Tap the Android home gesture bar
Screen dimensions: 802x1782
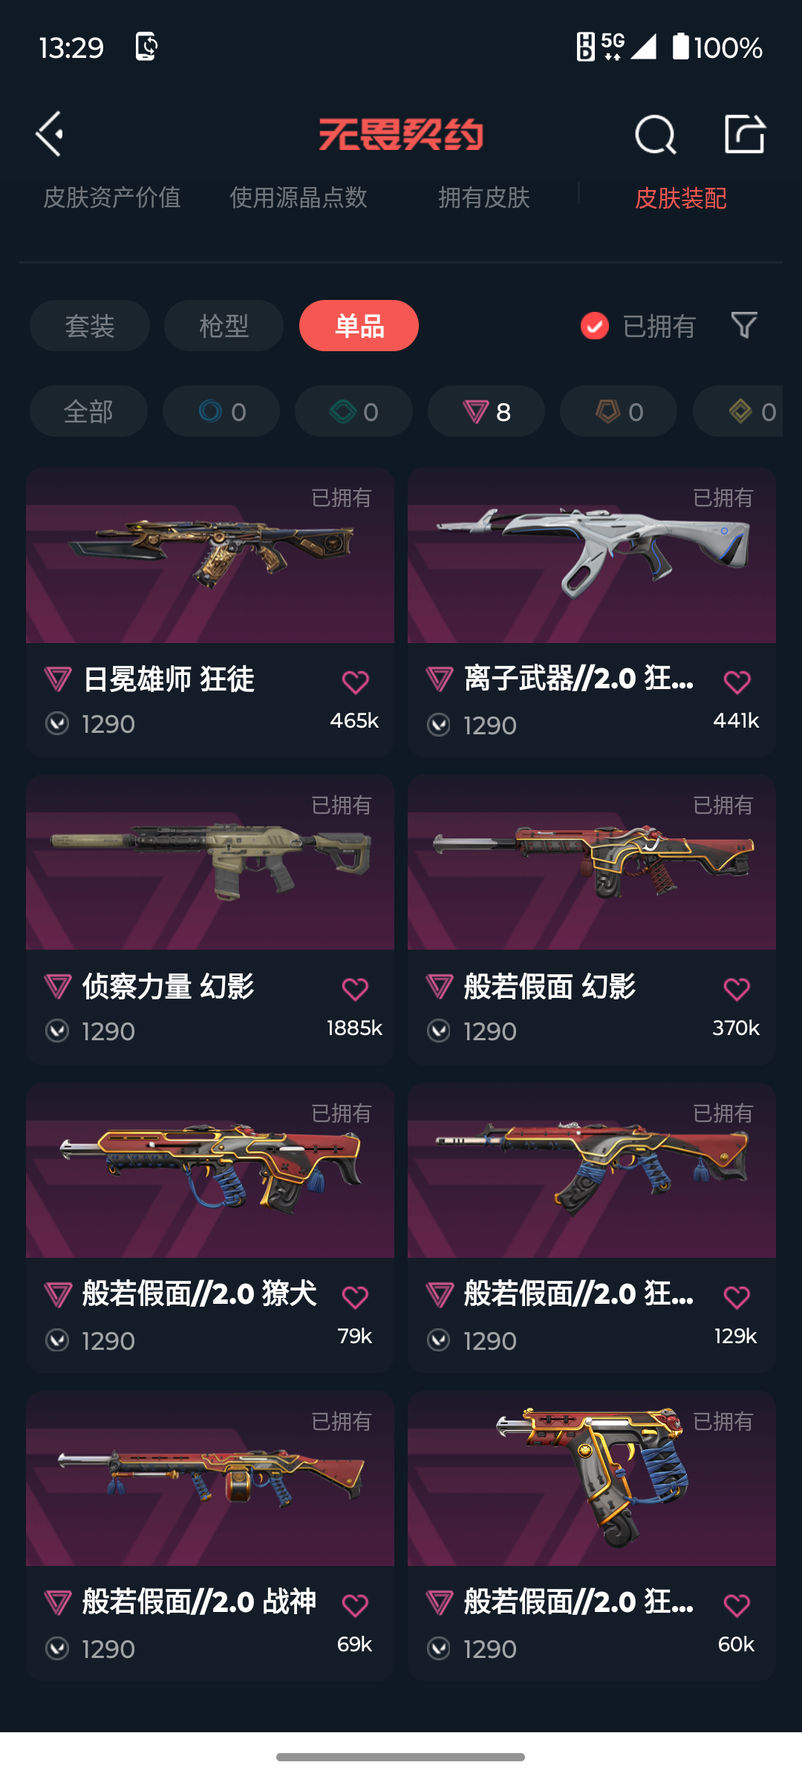coord(401,1757)
